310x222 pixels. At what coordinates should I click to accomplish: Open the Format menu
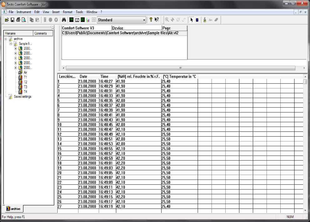pos(67,12)
